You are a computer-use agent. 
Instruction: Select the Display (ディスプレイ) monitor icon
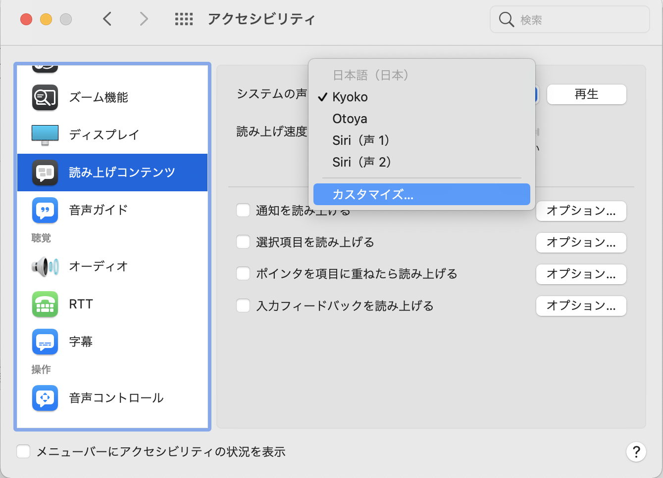click(x=45, y=134)
